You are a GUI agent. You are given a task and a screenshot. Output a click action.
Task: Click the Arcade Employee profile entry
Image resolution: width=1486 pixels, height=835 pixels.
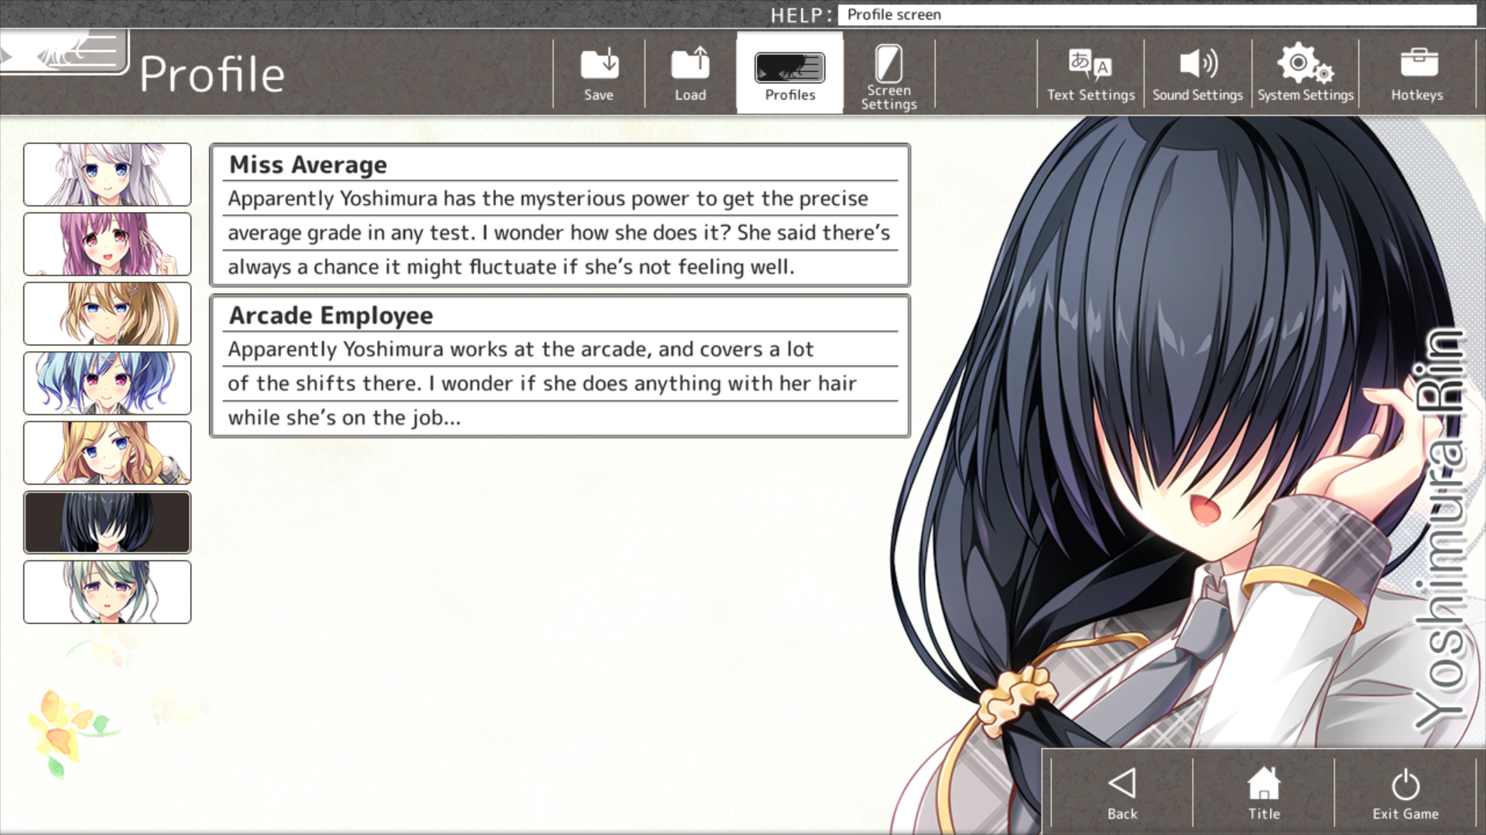pos(560,366)
